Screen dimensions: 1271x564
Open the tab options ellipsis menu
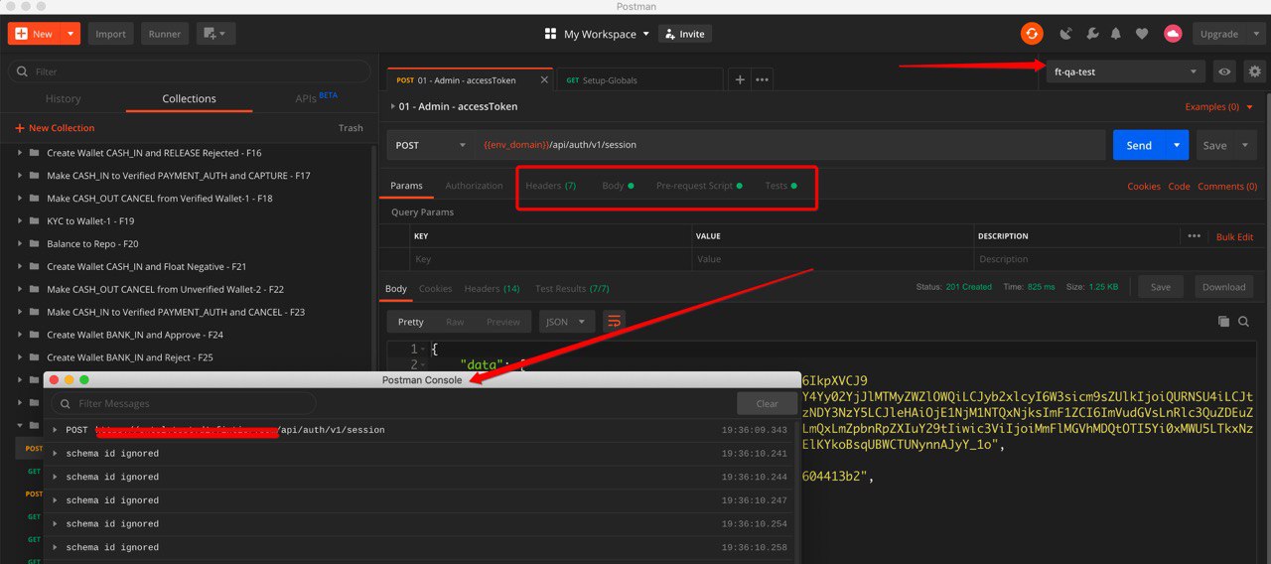[762, 79]
